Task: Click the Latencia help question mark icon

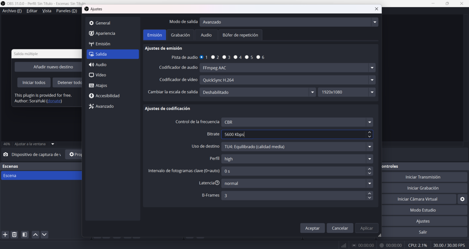Action: pyautogui.click(x=217, y=183)
